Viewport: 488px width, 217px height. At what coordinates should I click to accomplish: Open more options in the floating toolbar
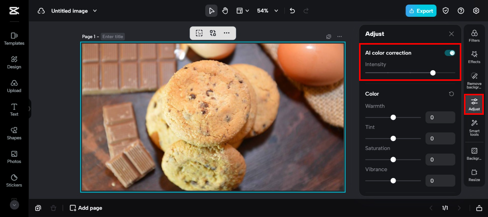tap(227, 33)
